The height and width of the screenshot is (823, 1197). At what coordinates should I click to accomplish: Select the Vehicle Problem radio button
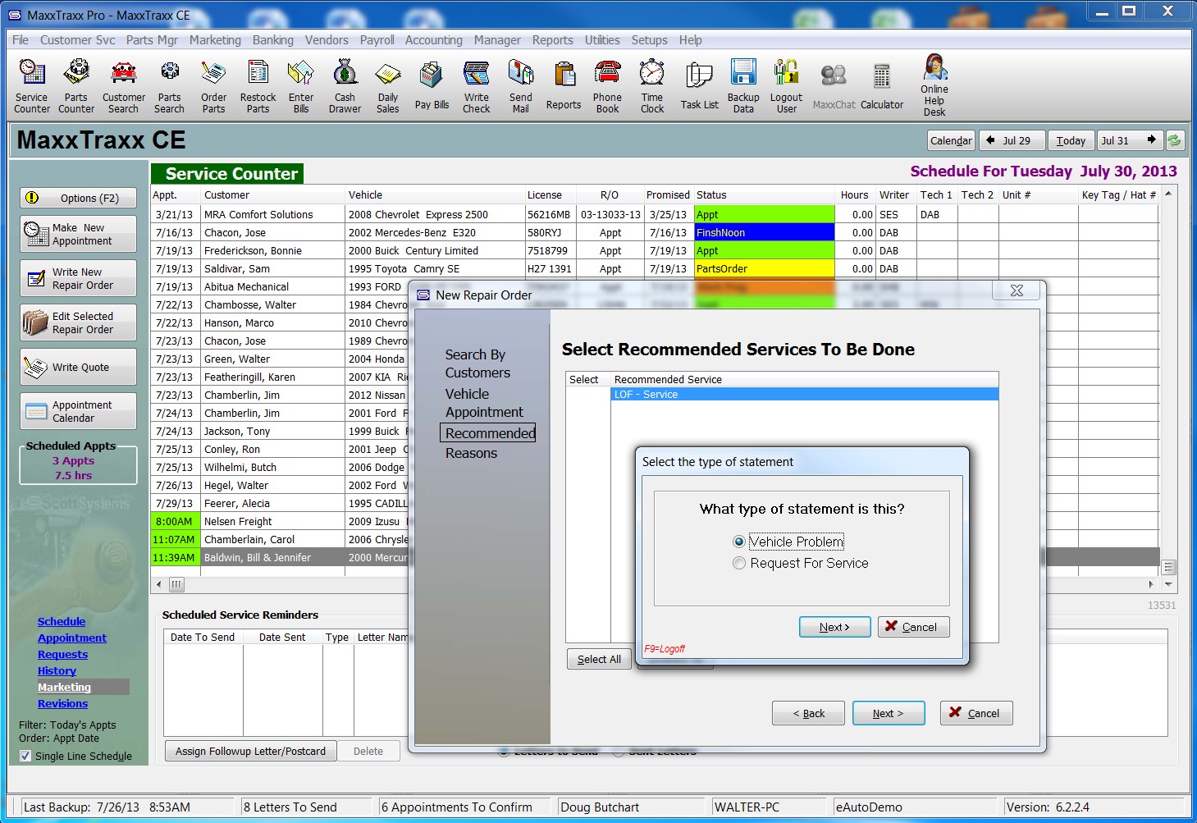[x=739, y=542]
